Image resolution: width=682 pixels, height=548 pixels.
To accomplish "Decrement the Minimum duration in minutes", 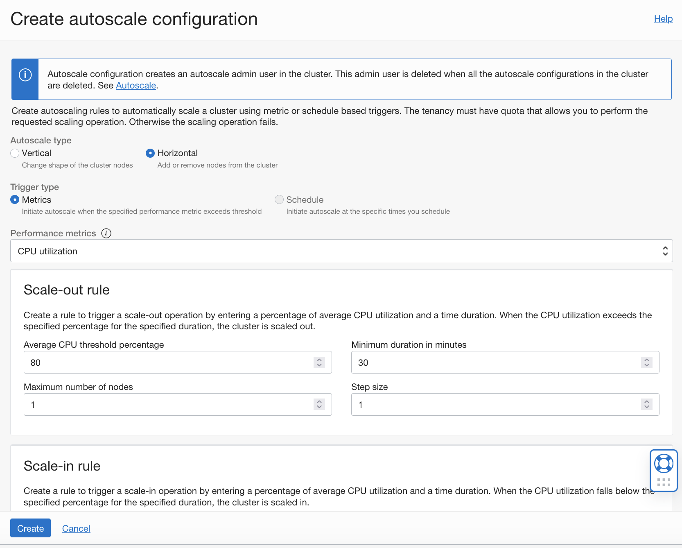I will [x=646, y=365].
